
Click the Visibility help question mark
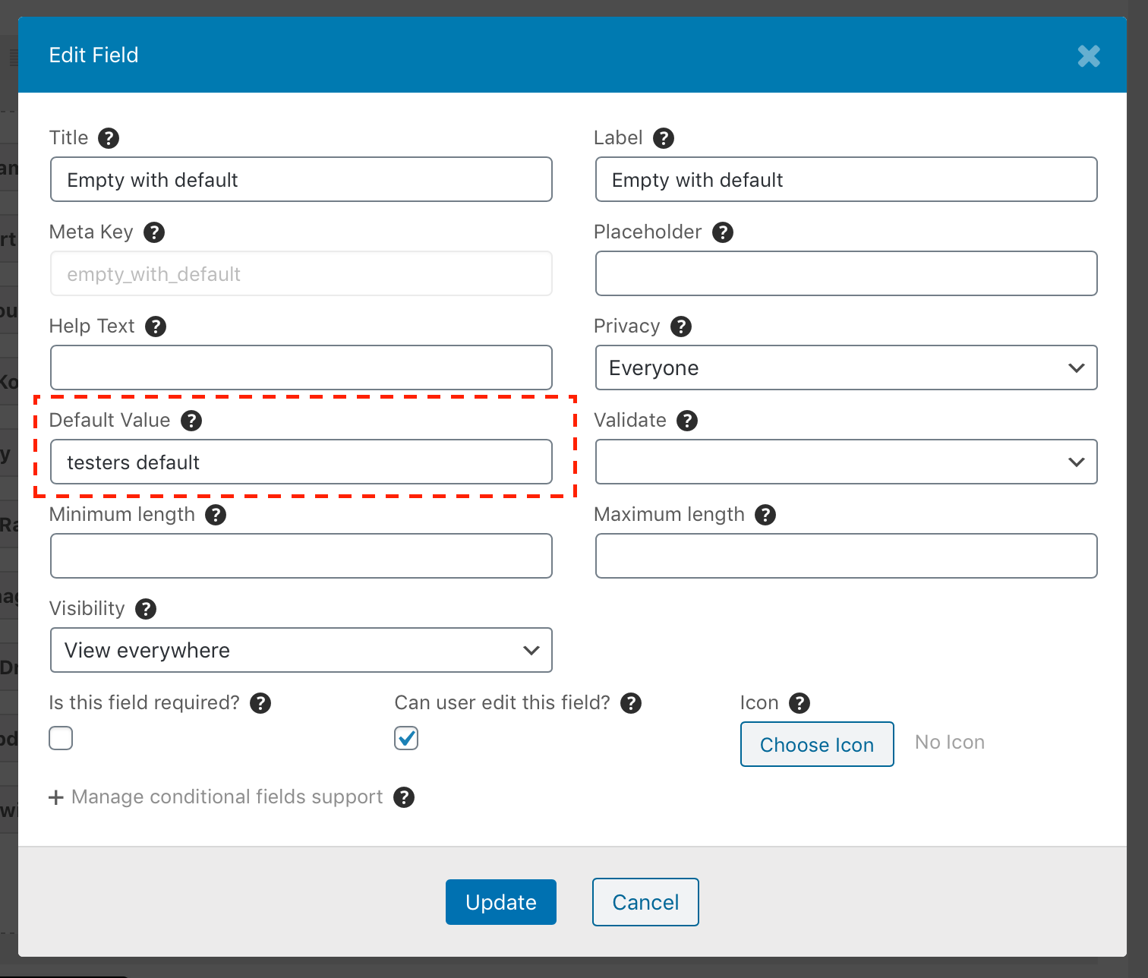click(x=146, y=609)
